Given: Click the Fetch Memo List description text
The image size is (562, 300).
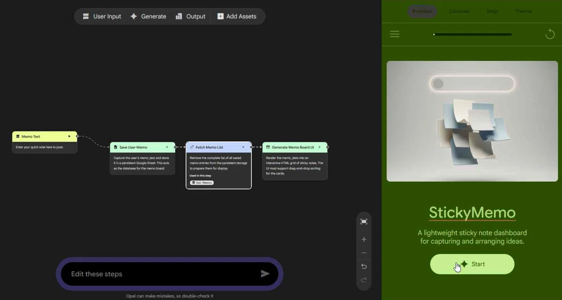Looking at the screenshot, I should (218, 163).
